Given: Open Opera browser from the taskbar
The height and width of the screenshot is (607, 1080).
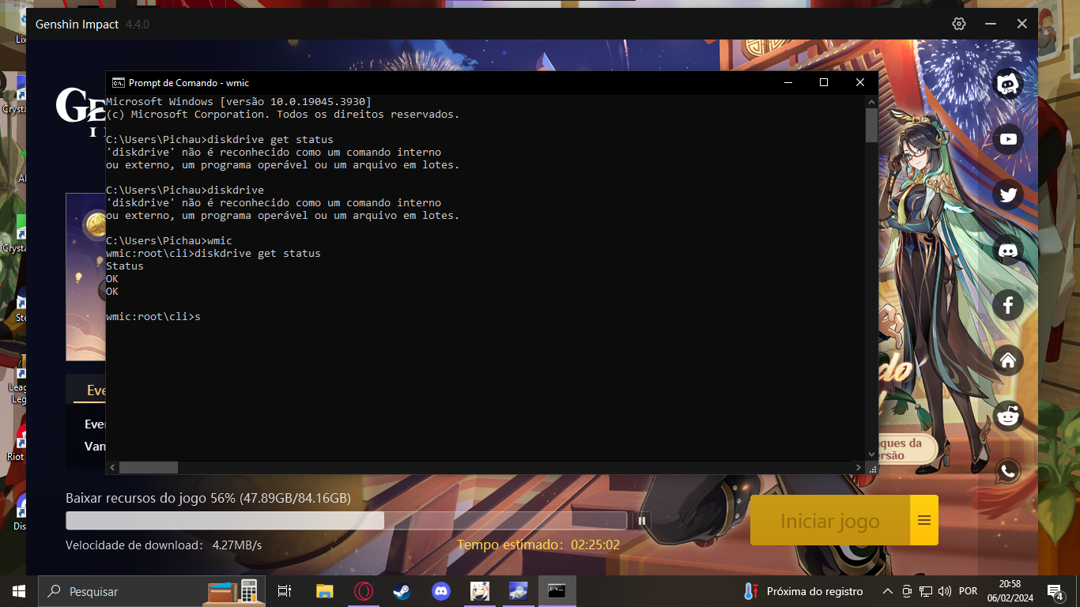Looking at the screenshot, I should coord(364,591).
